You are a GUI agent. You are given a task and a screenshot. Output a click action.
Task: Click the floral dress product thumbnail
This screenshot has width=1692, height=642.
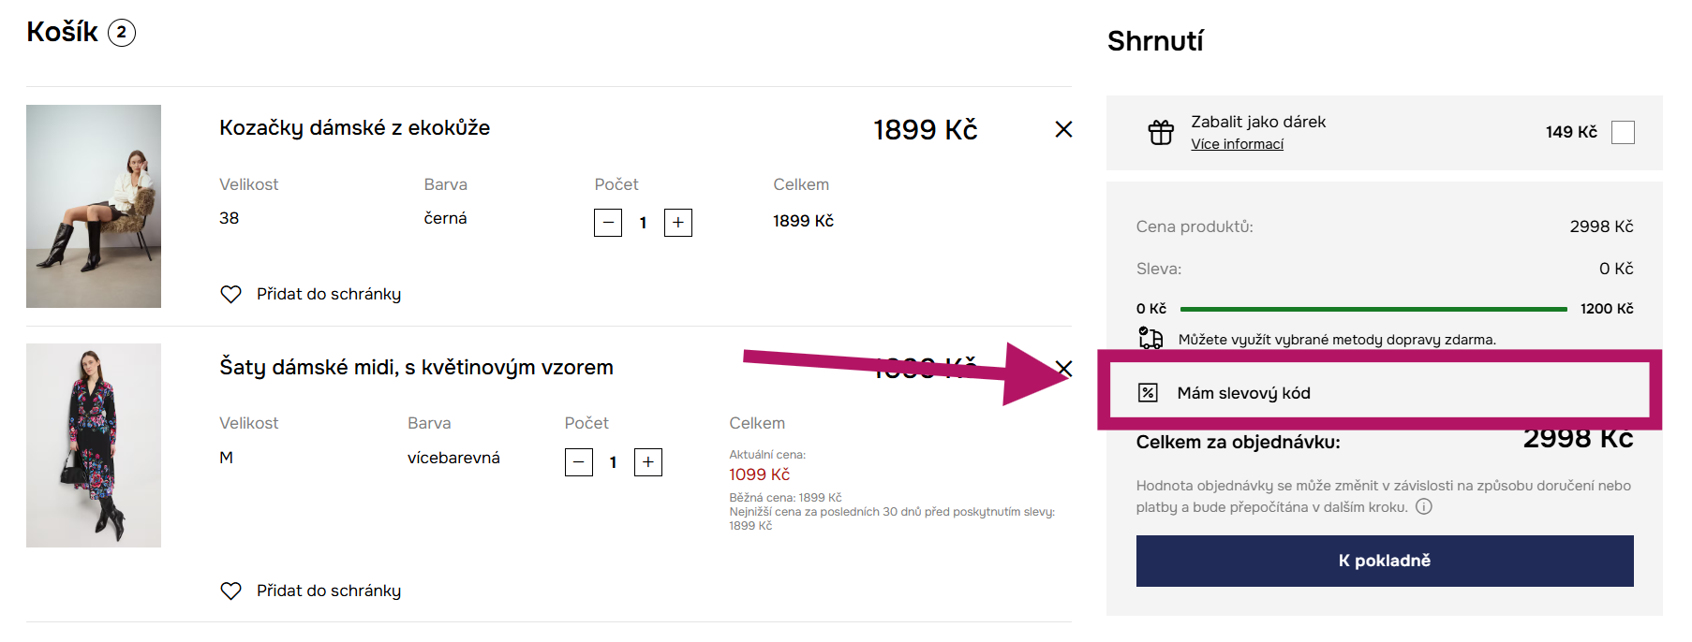pos(94,445)
